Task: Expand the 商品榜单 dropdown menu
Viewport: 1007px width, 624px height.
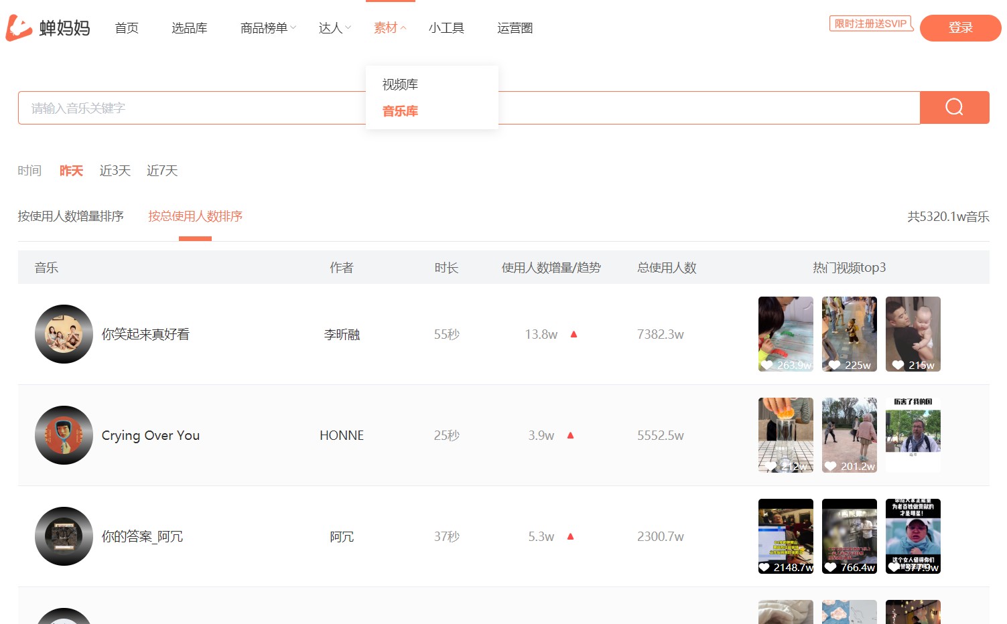Action: (x=268, y=27)
